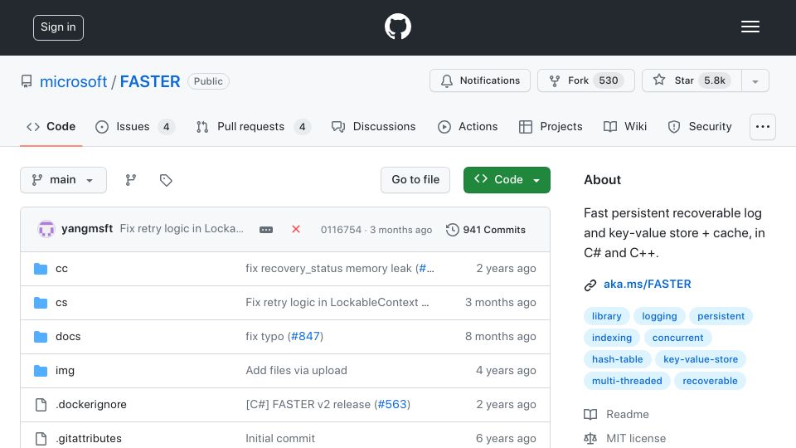Viewport: 796px width, 448px height.
Task: Open the yangmsft author link
Action: point(87,229)
